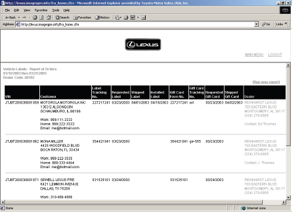Image resolution: width=292 pixels, height=212 pixels.
Task: Open the View menu
Action: click(27, 10)
